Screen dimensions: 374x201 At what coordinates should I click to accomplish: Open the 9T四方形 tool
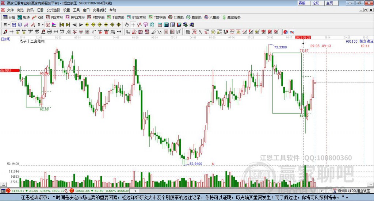tap(137, 18)
